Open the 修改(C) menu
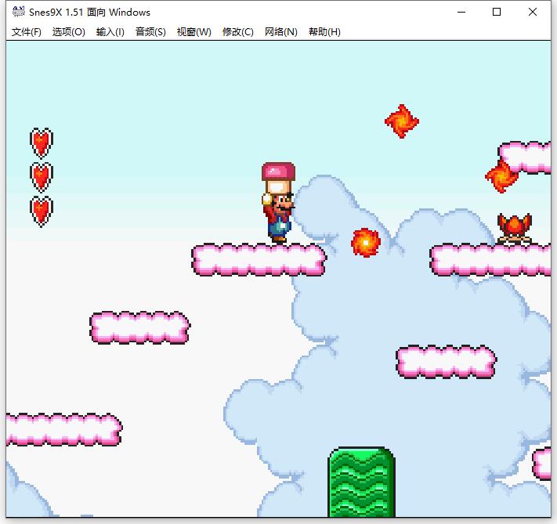Viewport: 557px width, 524px height. pos(238,32)
